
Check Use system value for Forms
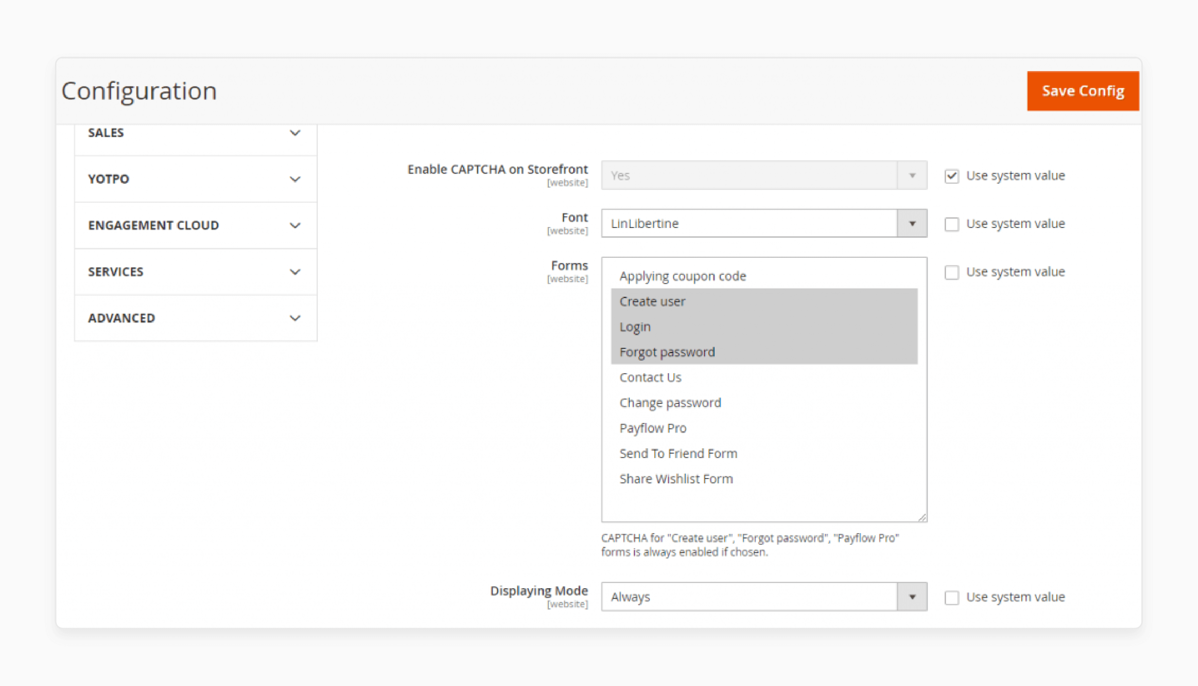tap(951, 272)
